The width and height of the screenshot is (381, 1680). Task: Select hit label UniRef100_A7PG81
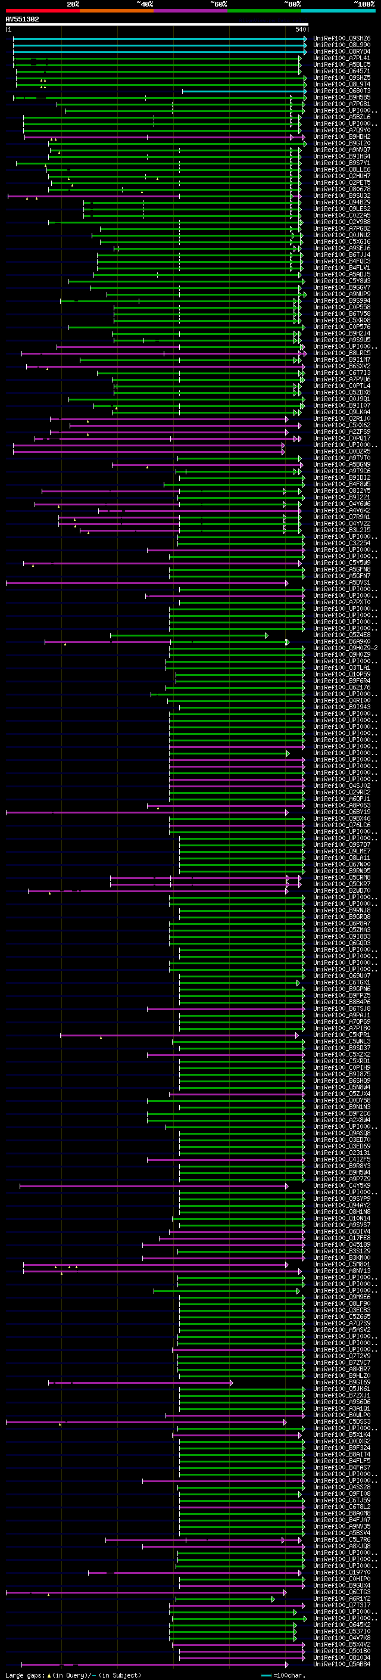point(342,104)
